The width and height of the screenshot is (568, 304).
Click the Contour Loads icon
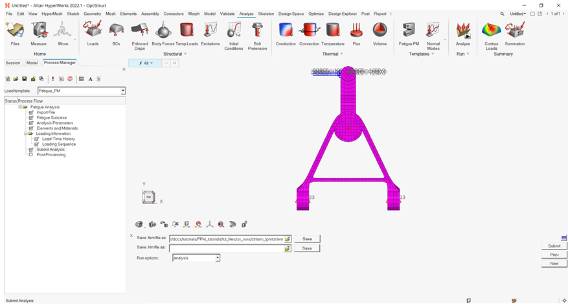click(x=492, y=30)
